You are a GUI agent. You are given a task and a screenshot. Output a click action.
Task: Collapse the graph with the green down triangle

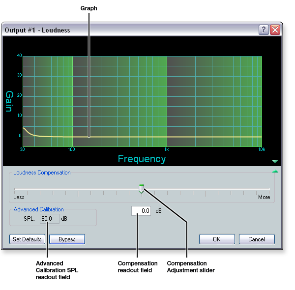275,161
